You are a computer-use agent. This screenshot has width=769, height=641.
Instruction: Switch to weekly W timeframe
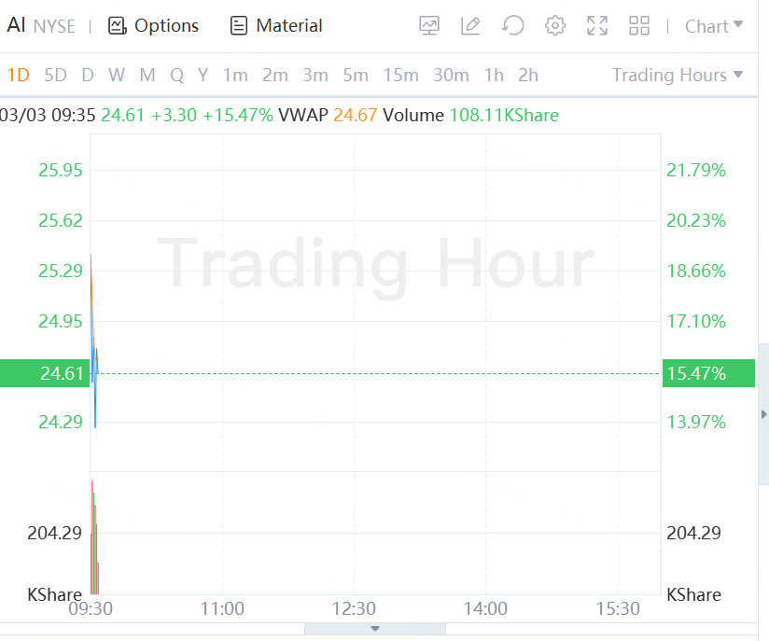[x=117, y=75]
